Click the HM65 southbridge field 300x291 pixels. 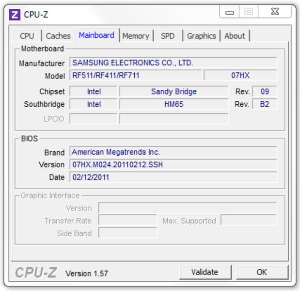click(x=174, y=104)
